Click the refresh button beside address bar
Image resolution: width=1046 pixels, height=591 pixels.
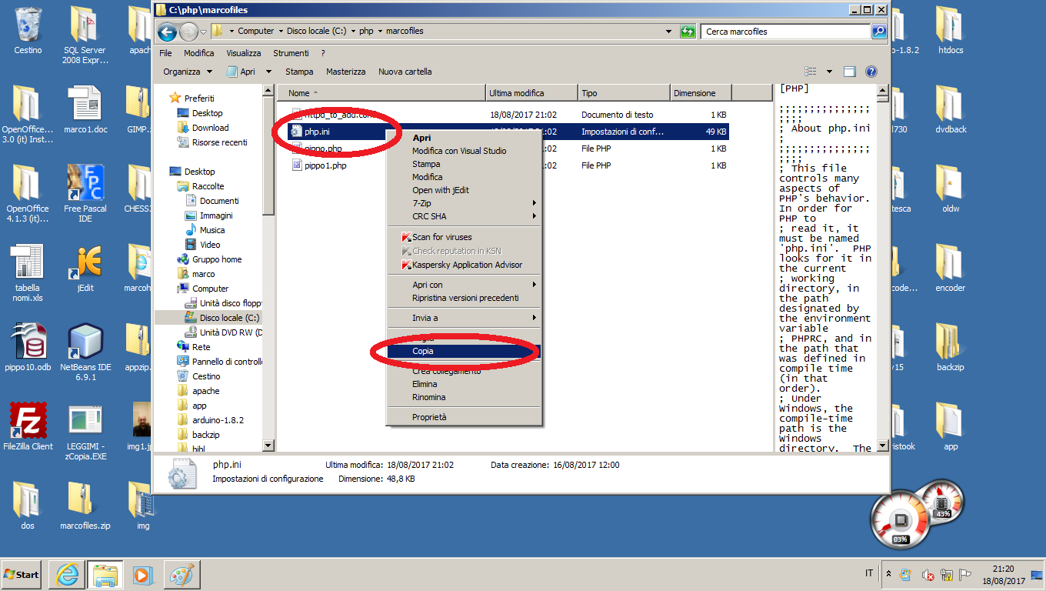[x=688, y=32]
